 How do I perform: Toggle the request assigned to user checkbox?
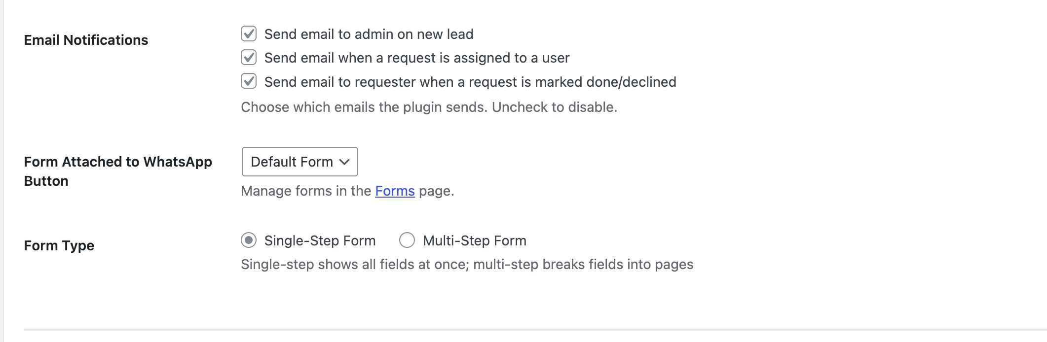[249, 58]
